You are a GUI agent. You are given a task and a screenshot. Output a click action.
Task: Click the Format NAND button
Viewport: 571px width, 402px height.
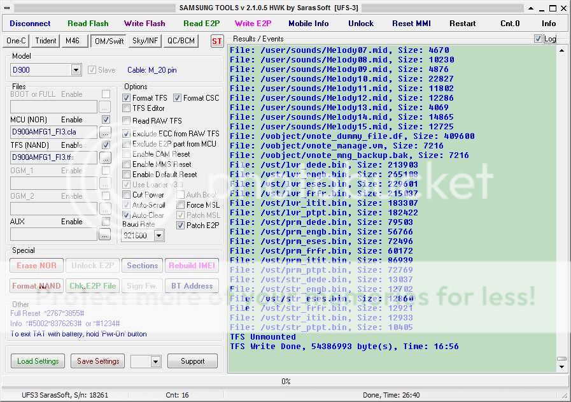coord(36,286)
